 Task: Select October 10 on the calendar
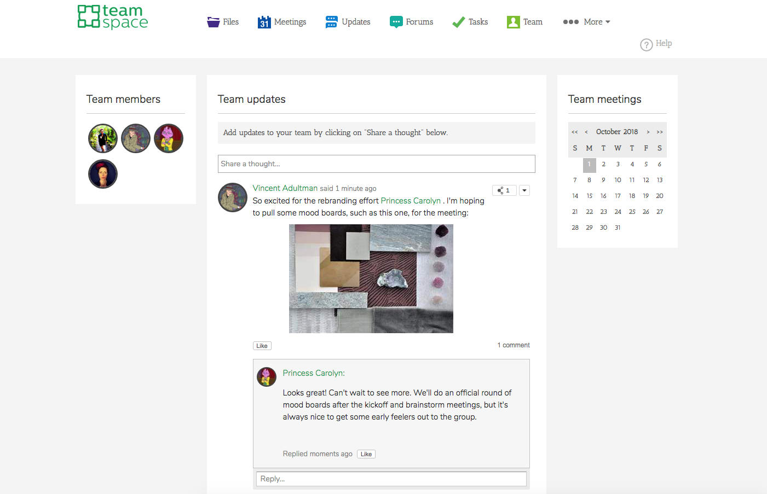point(618,180)
